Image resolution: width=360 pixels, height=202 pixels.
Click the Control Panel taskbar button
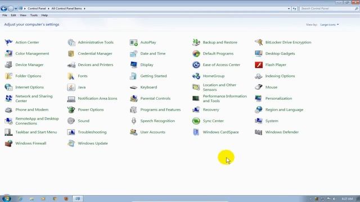pos(78,199)
